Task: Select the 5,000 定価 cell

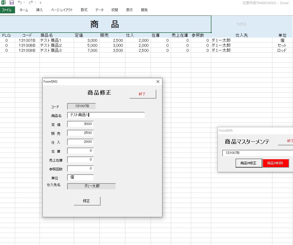Action: (x=87, y=45)
